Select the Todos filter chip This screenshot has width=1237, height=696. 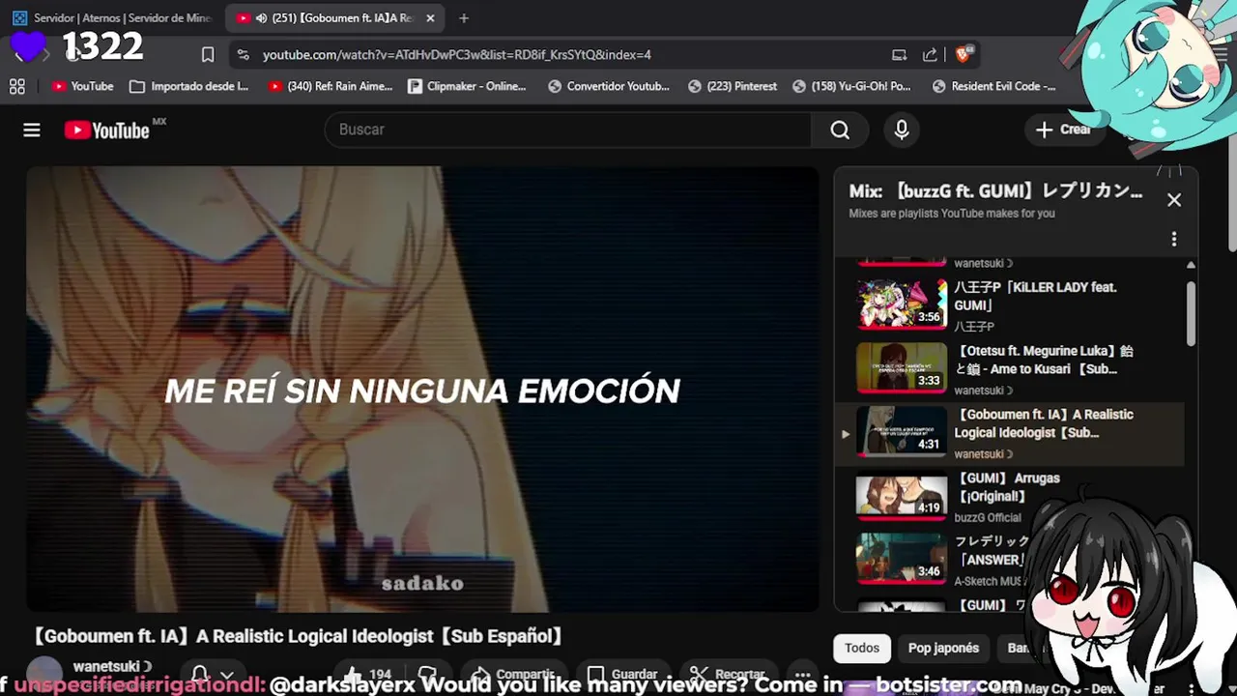coord(862,649)
